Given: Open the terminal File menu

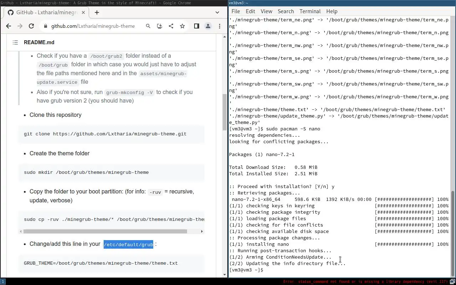Looking at the screenshot, I should pyautogui.click(x=235, y=11).
